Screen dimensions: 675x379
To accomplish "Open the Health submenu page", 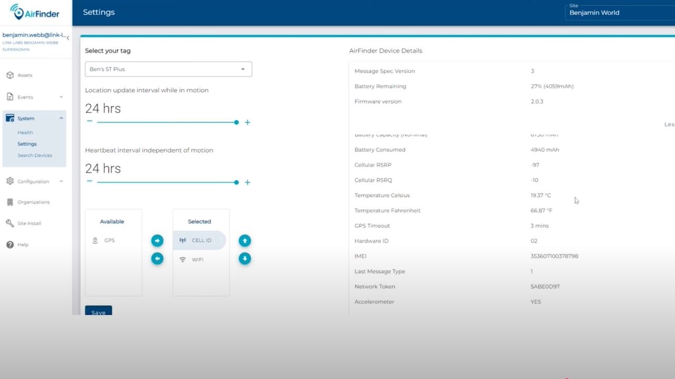I will (x=25, y=133).
